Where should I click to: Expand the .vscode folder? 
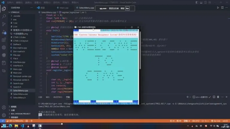[17, 16]
